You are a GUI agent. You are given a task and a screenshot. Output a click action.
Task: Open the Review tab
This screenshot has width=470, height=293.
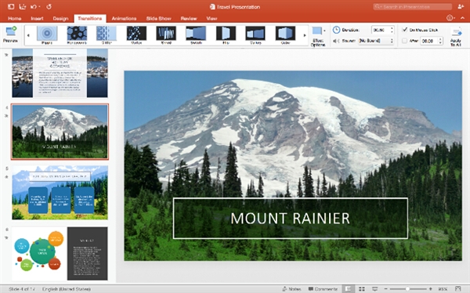[189, 18]
